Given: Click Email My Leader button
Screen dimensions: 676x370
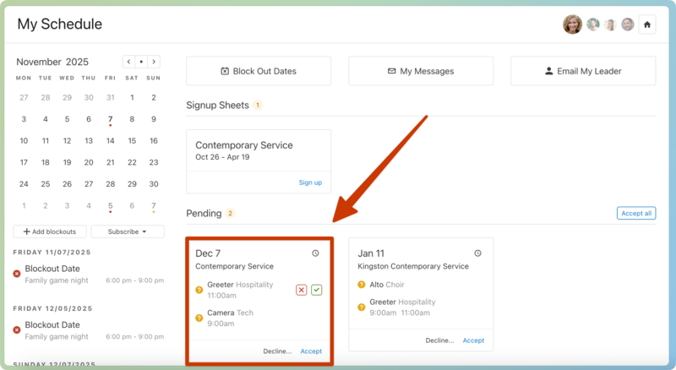Looking at the screenshot, I should click(583, 71).
